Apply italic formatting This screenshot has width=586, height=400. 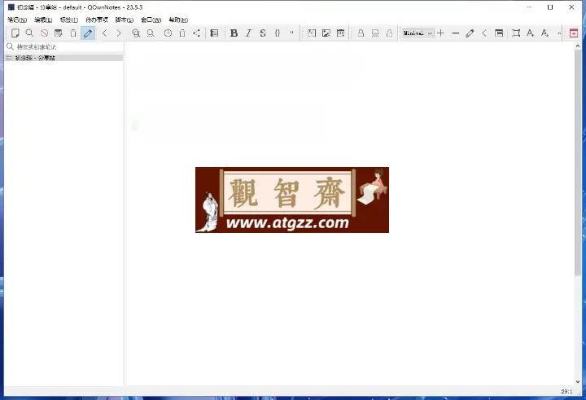point(248,33)
